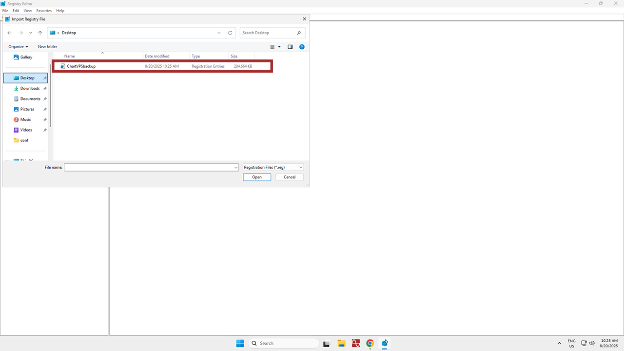Click the Open button
Image resolution: width=624 pixels, height=351 pixels.
[257, 177]
